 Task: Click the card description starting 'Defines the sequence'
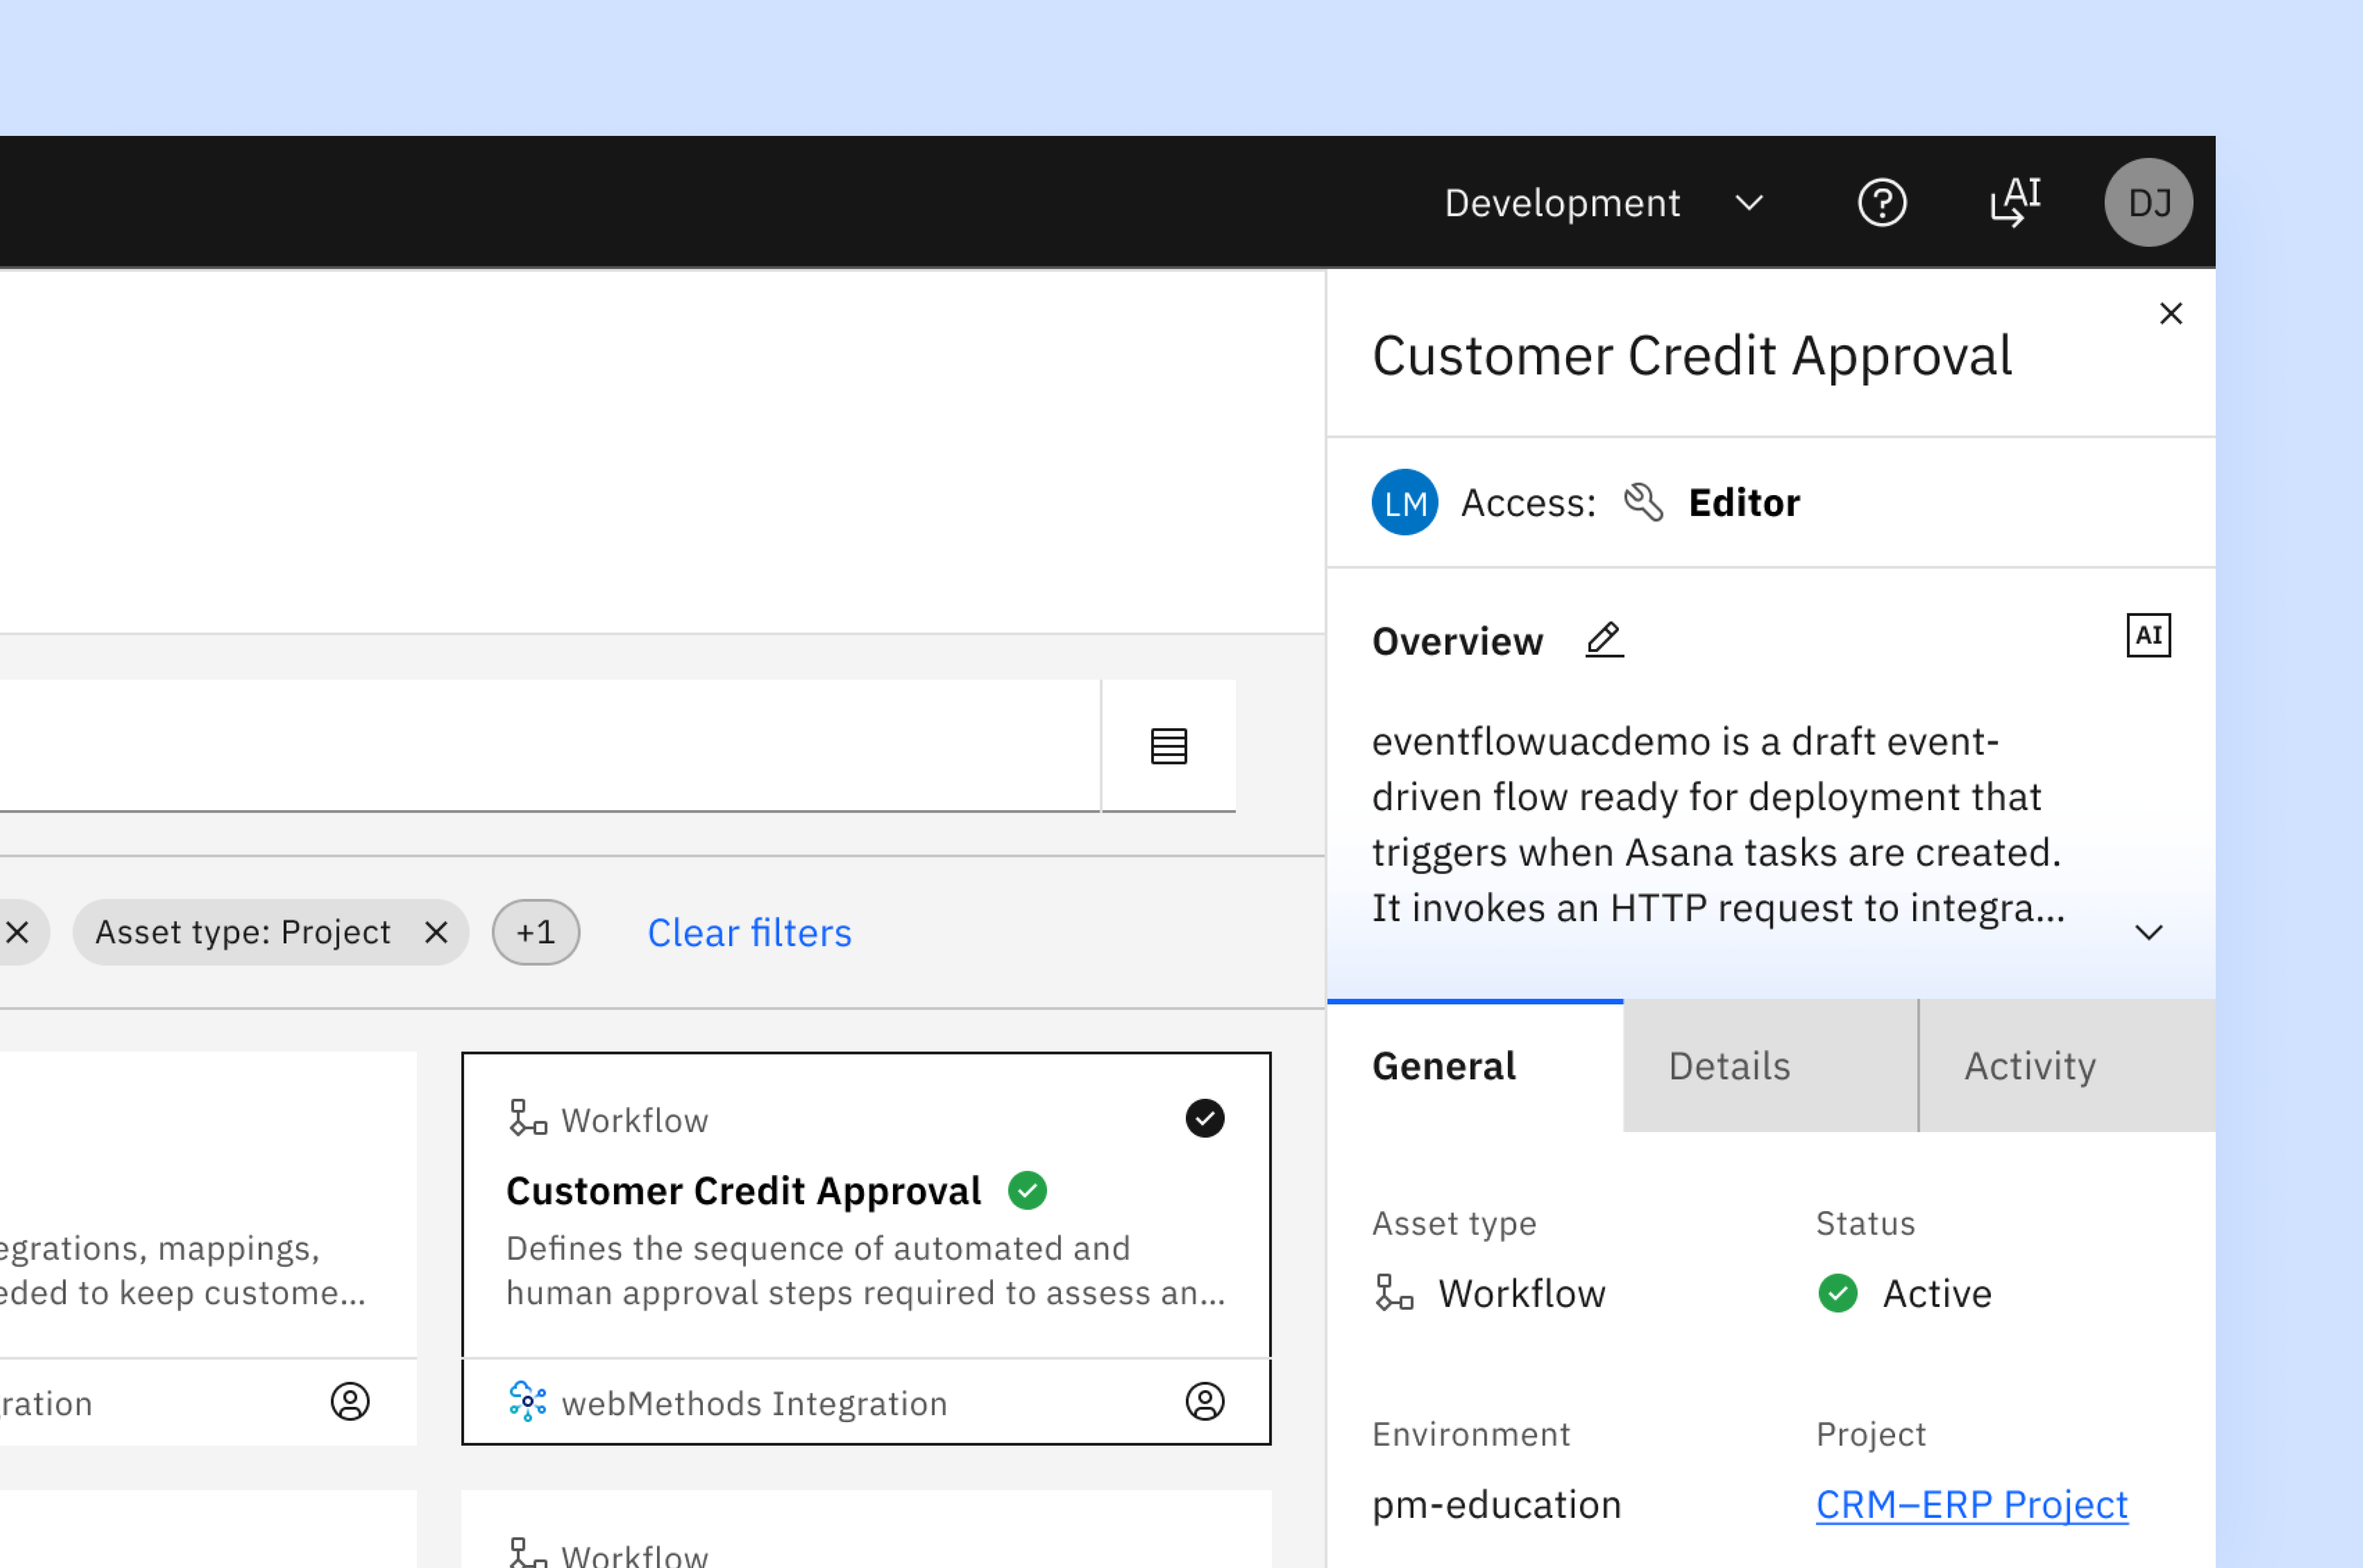tap(865, 1270)
